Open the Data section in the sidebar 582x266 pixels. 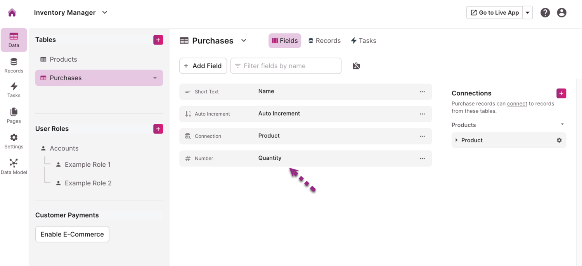click(x=14, y=40)
